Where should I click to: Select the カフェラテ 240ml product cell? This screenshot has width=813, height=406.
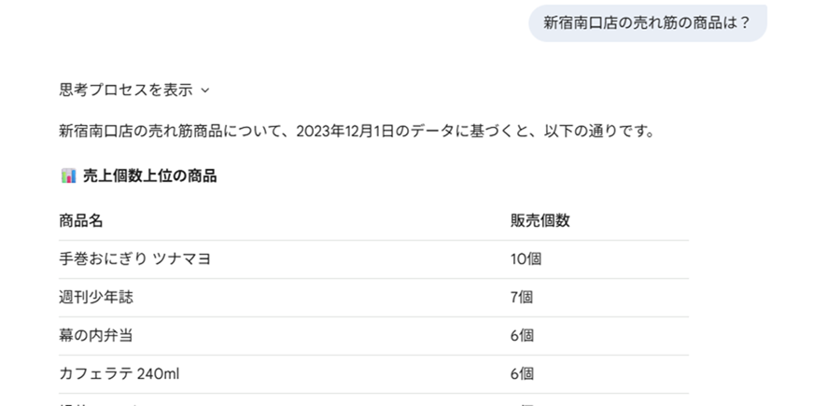(x=119, y=374)
